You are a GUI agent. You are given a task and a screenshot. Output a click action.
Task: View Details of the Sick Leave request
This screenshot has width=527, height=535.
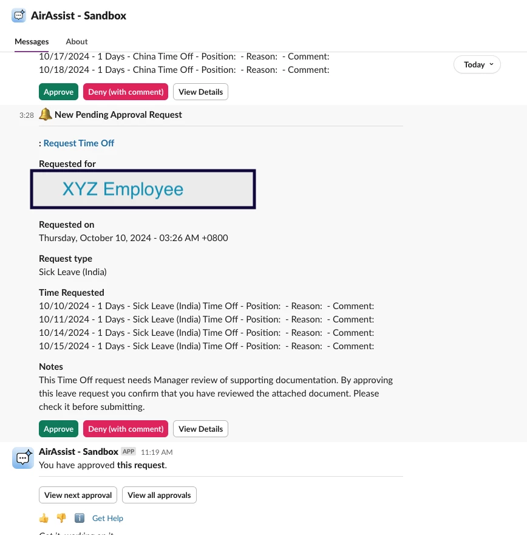tap(200, 429)
